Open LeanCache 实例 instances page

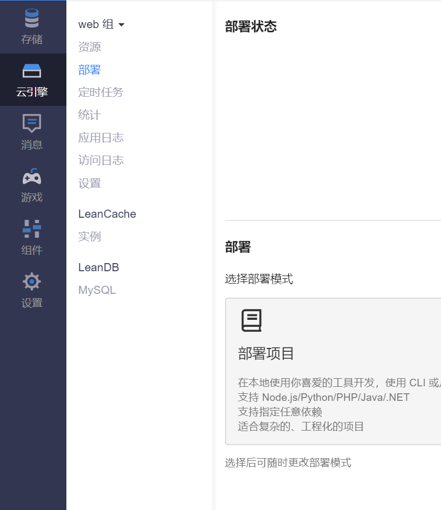click(x=90, y=237)
